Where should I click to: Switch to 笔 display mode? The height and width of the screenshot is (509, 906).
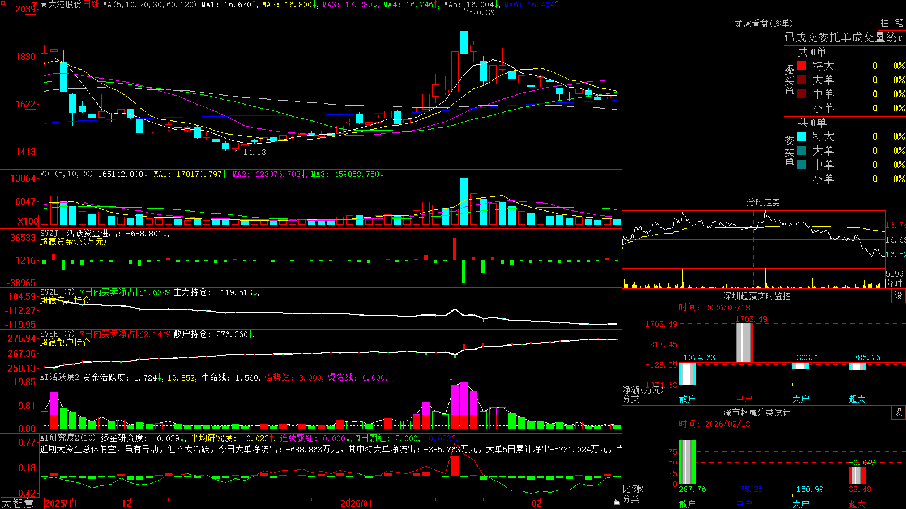899,23
